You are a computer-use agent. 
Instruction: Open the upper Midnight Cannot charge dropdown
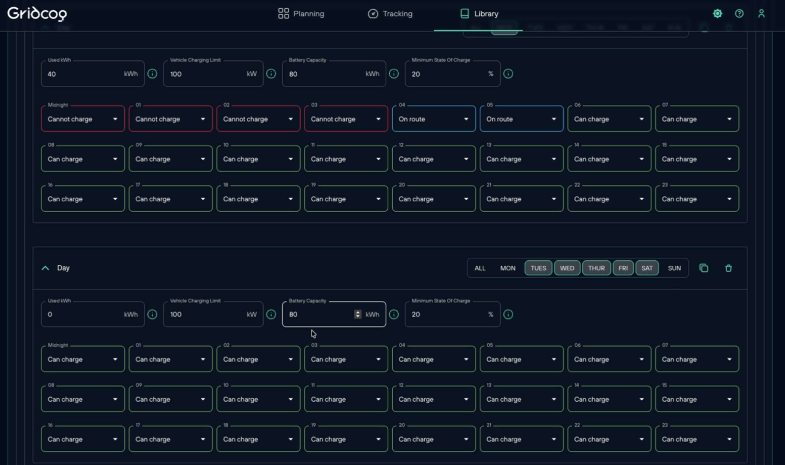(x=83, y=119)
